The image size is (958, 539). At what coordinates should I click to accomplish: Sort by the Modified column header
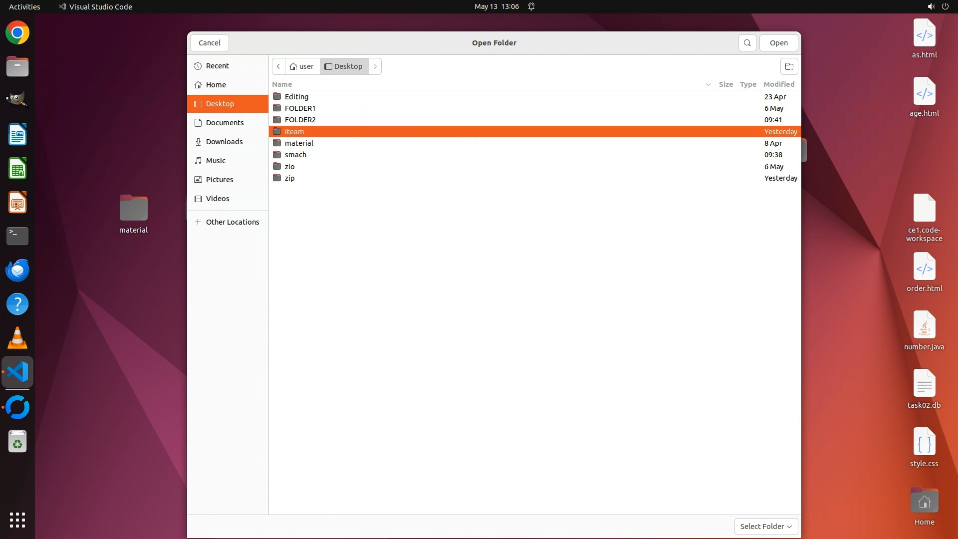778,84
